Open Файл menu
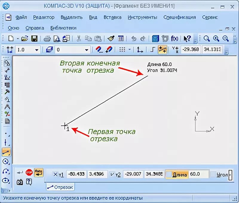The image size is (239, 203). 21,17
